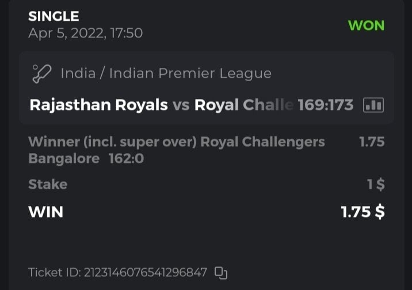This screenshot has width=412, height=290.
Task: Click the Stake label
Action: pos(48,185)
